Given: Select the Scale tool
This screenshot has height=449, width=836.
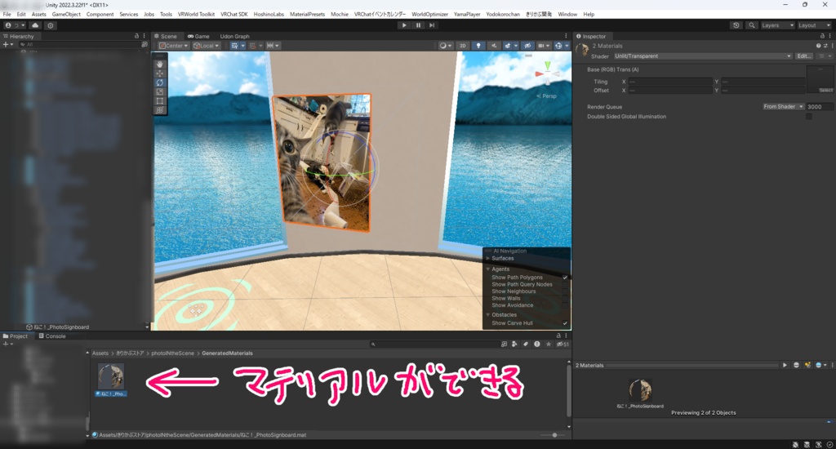Looking at the screenshot, I should point(159,91).
